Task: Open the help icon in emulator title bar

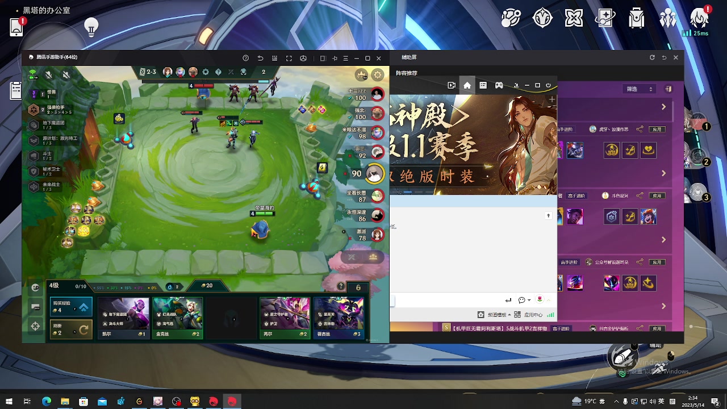Action: click(x=245, y=58)
